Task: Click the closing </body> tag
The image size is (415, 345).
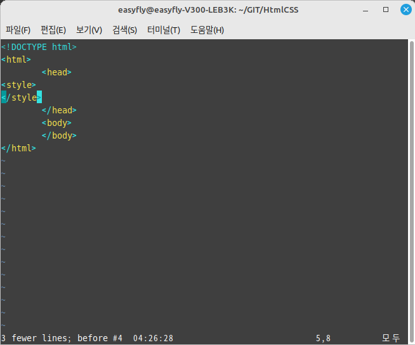Action: click(x=59, y=135)
